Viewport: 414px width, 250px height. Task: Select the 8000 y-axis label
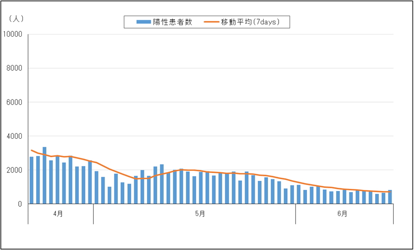pyautogui.click(x=14, y=68)
